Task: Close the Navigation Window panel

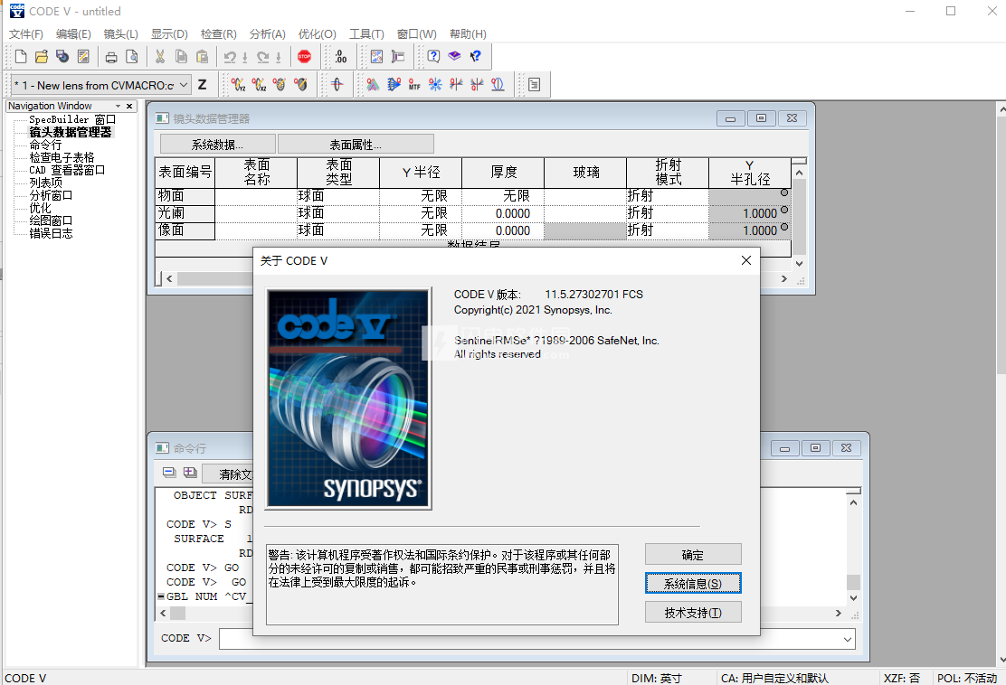Action: [x=129, y=107]
